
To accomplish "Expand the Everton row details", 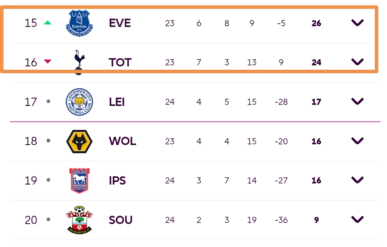I will pos(357,23).
